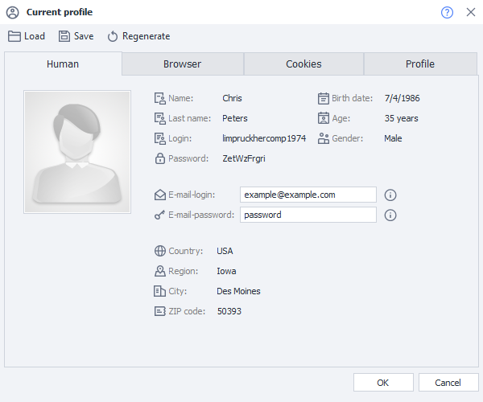Select the Profile tab
Viewport: 483px width, 402px height.
(x=420, y=64)
